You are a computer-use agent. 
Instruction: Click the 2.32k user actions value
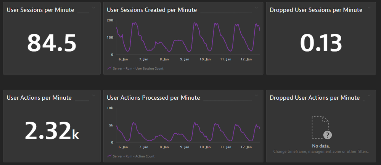[51, 131]
